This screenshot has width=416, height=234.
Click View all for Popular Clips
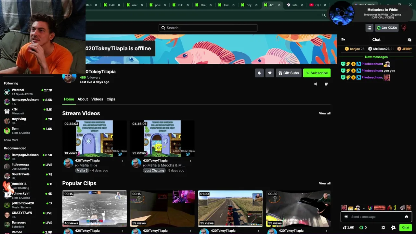click(x=325, y=183)
